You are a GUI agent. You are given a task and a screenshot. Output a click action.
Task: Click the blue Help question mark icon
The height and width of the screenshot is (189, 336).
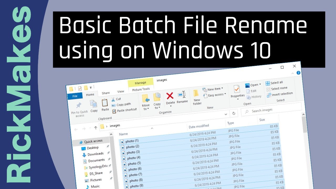point(298,73)
